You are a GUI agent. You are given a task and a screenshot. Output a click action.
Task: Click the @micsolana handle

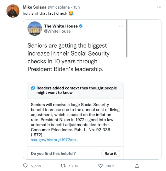click(58, 7)
